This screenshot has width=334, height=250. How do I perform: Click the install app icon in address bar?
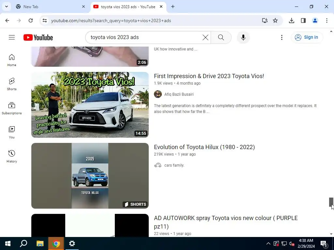click(x=265, y=21)
